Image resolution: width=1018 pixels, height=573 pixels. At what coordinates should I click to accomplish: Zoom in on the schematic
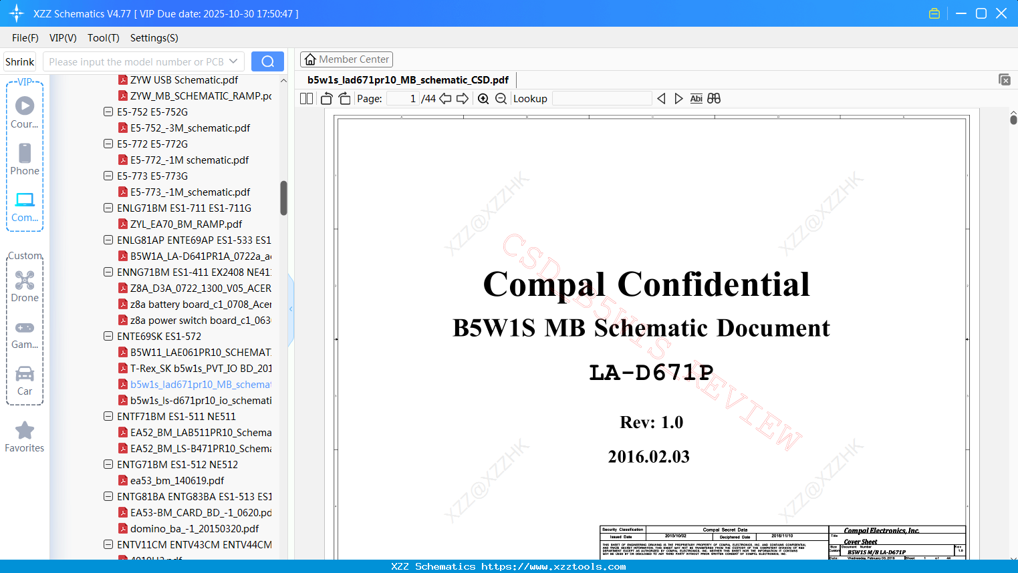(x=483, y=99)
